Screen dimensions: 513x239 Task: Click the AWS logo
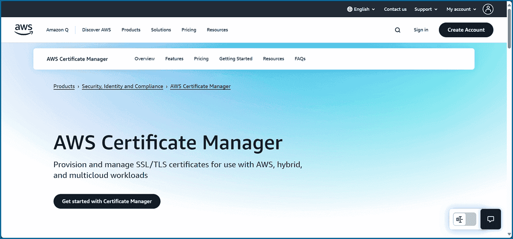coord(24,30)
